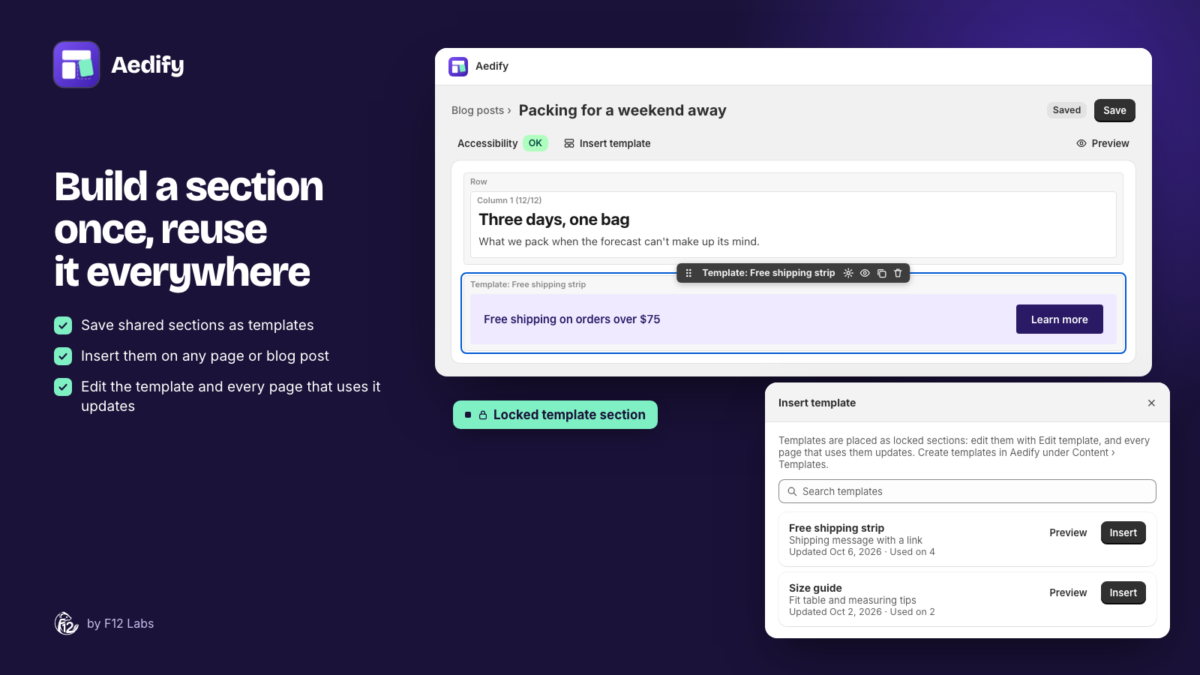The height and width of the screenshot is (675, 1200).
Task: Click the magnifier icon in the template search
Action: tap(792, 491)
